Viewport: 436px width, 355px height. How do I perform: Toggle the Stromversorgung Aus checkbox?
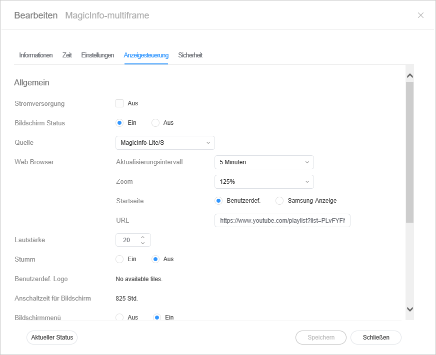pyautogui.click(x=119, y=103)
